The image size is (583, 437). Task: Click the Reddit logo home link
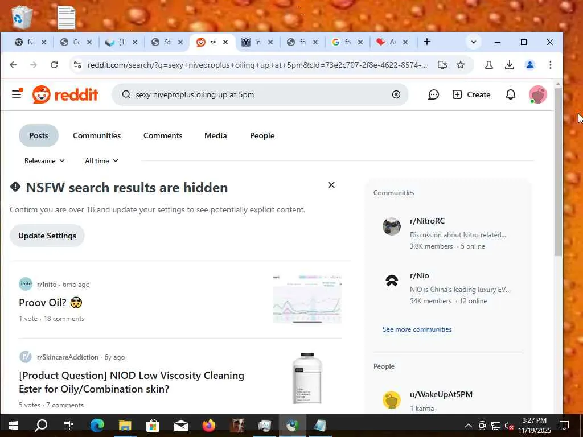65,95
